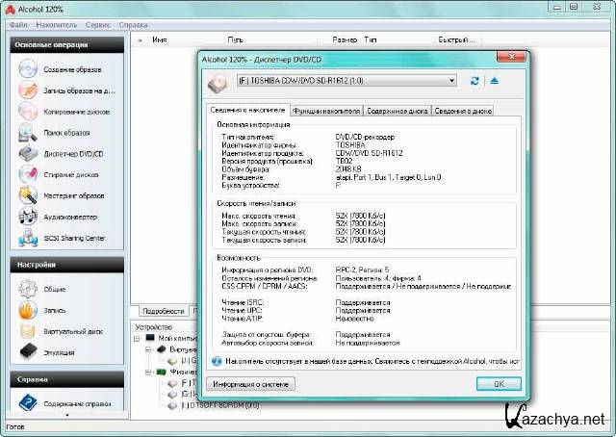Click refresh icon in DVD/CD manager

(475, 82)
